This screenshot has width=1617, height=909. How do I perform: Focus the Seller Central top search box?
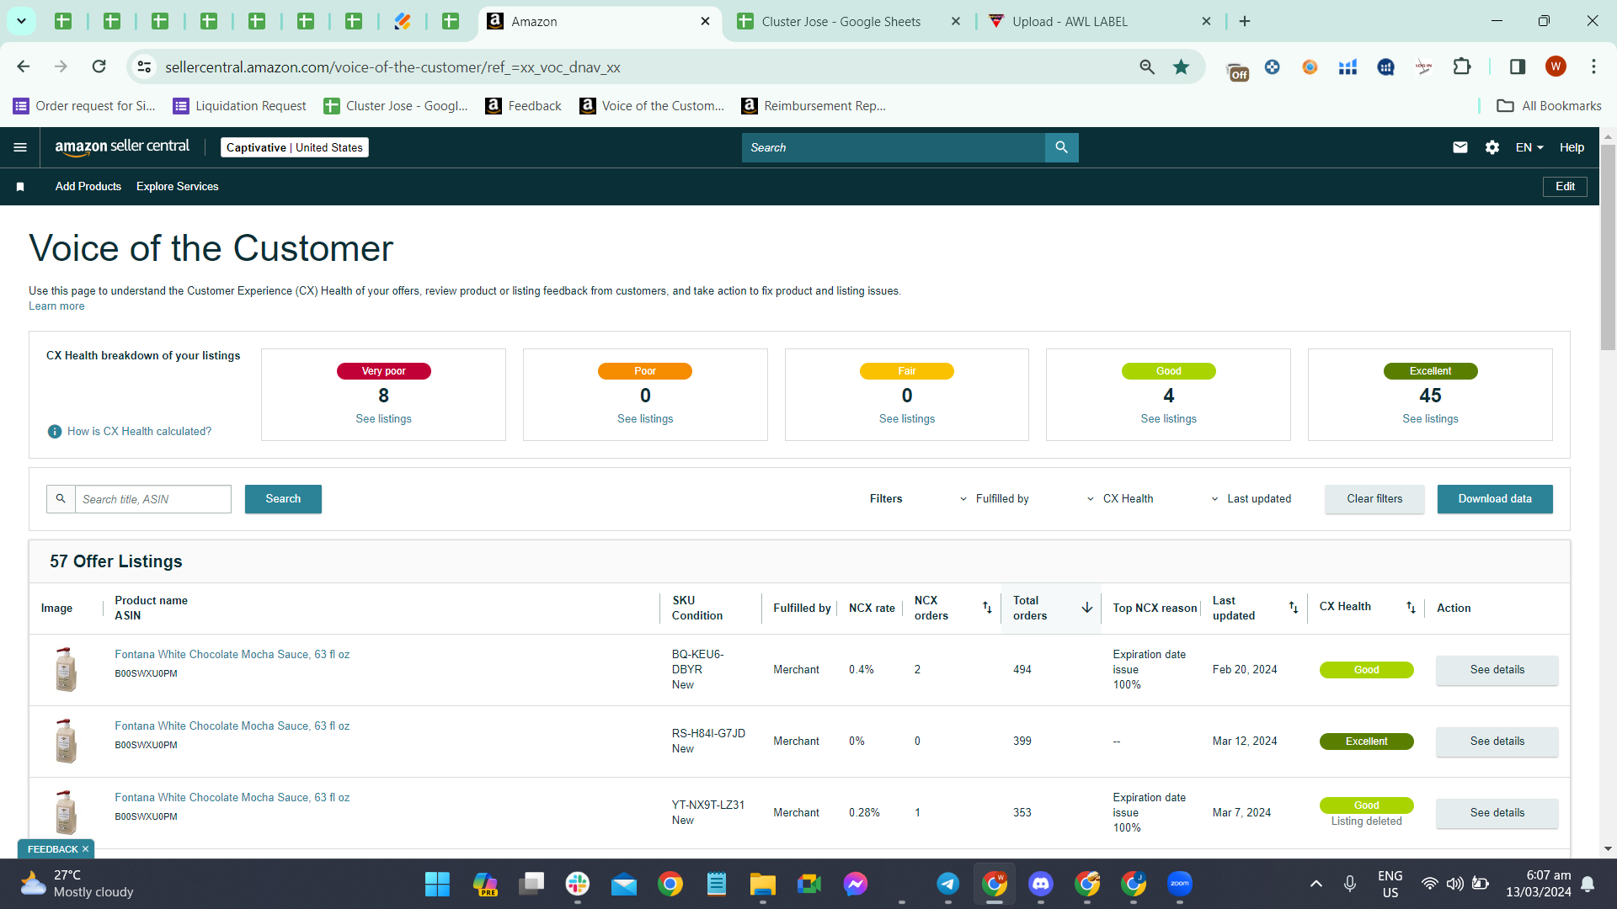[893, 147]
